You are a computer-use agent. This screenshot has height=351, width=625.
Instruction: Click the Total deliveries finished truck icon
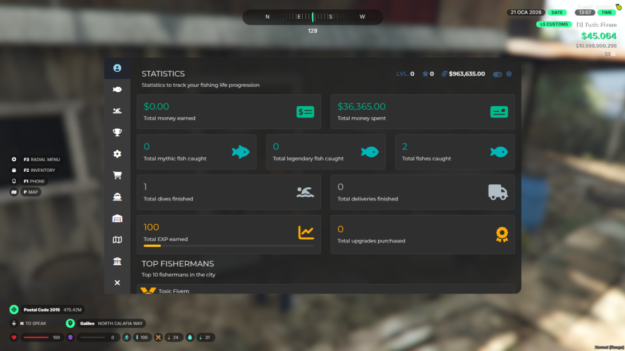point(498,192)
